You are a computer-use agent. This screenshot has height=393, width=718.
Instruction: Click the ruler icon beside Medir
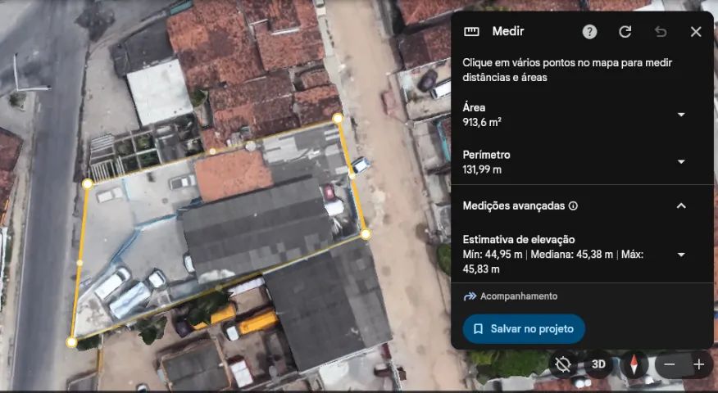471,32
